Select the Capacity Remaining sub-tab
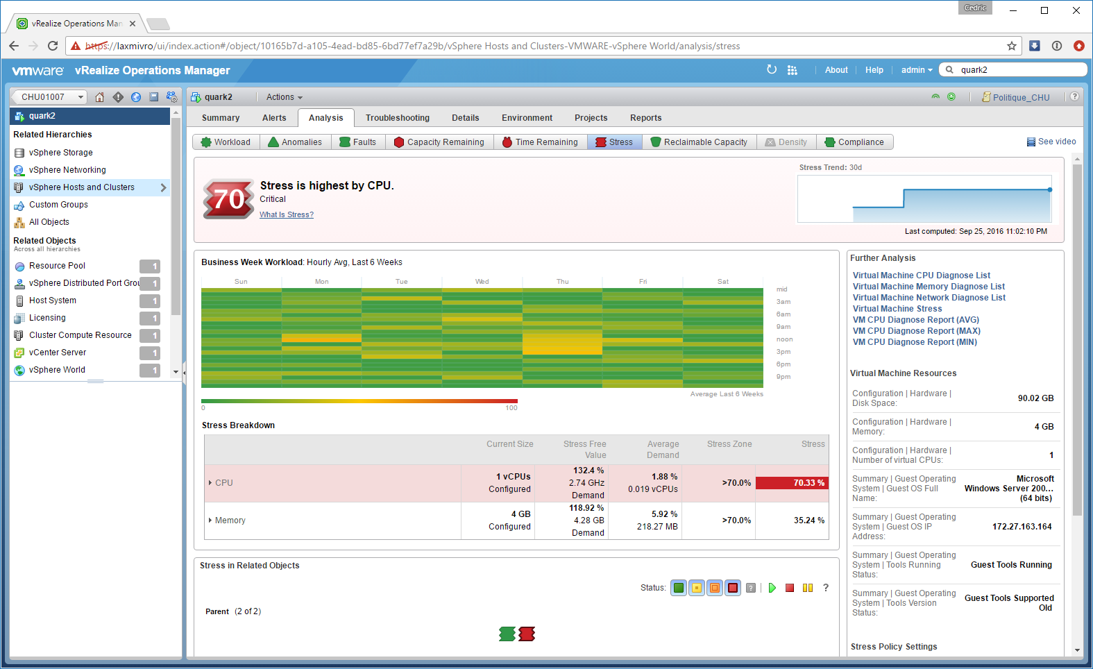The width and height of the screenshot is (1093, 669). pos(439,142)
